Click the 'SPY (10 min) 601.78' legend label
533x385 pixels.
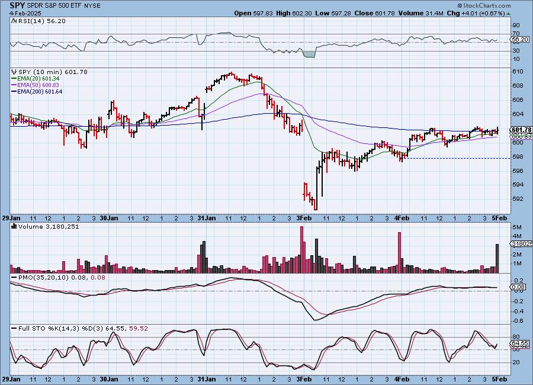click(53, 72)
